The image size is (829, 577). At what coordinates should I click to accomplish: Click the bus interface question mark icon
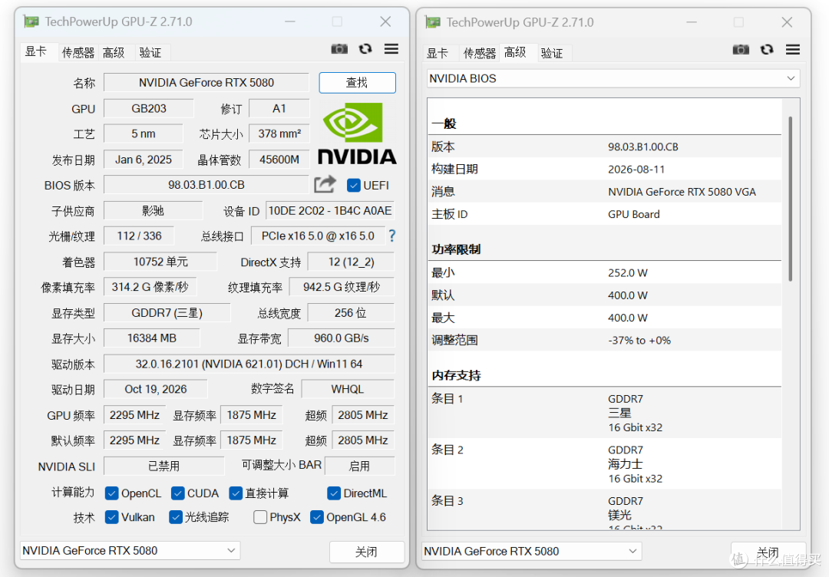point(391,236)
